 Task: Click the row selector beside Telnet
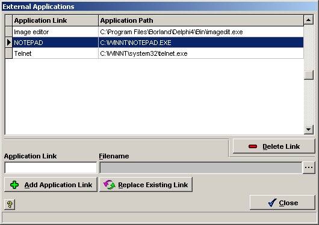coord(9,53)
